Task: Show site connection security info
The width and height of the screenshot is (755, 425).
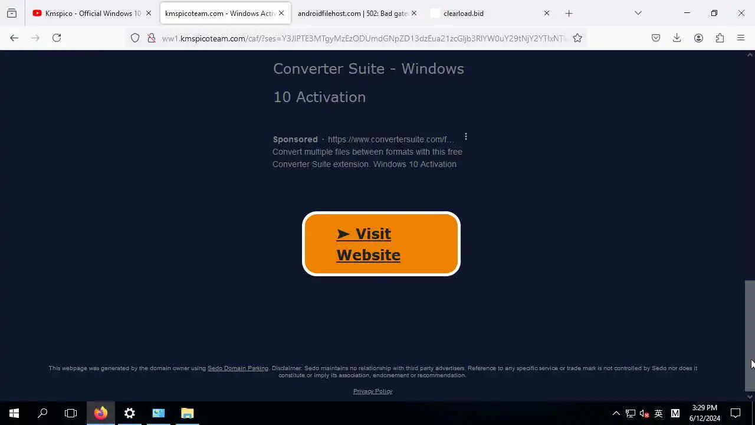Action: coord(152,38)
